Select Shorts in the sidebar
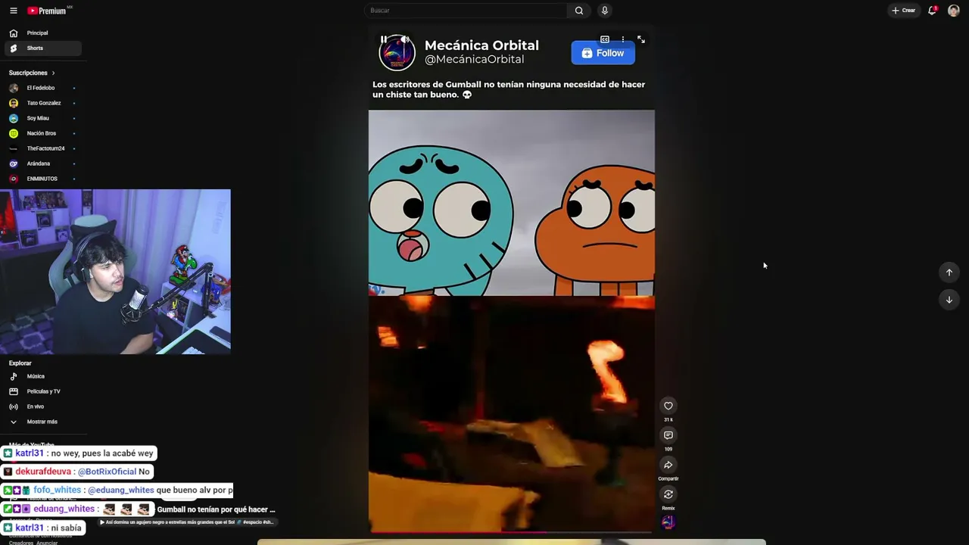Viewport: 969px width, 545px height. pyautogui.click(x=42, y=48)
